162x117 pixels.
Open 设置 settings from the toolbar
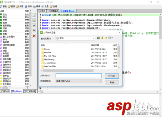45,6
